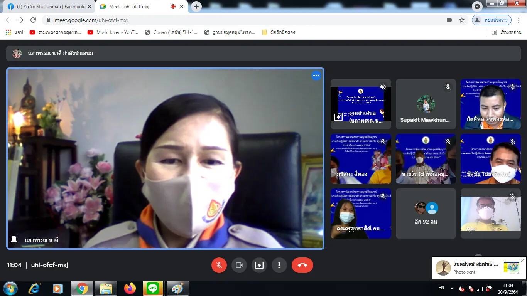The width and height of the screenshot is (527, 296).
Task: Open a new Chrome tab
Action: point(196,7)
